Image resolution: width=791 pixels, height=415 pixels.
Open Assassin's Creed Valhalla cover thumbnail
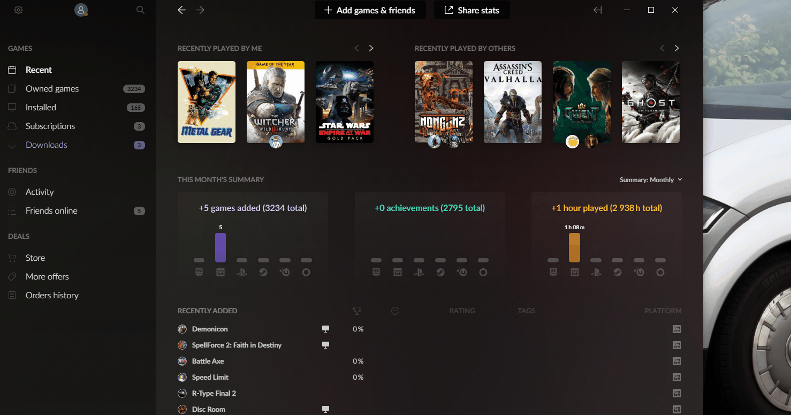513,102
